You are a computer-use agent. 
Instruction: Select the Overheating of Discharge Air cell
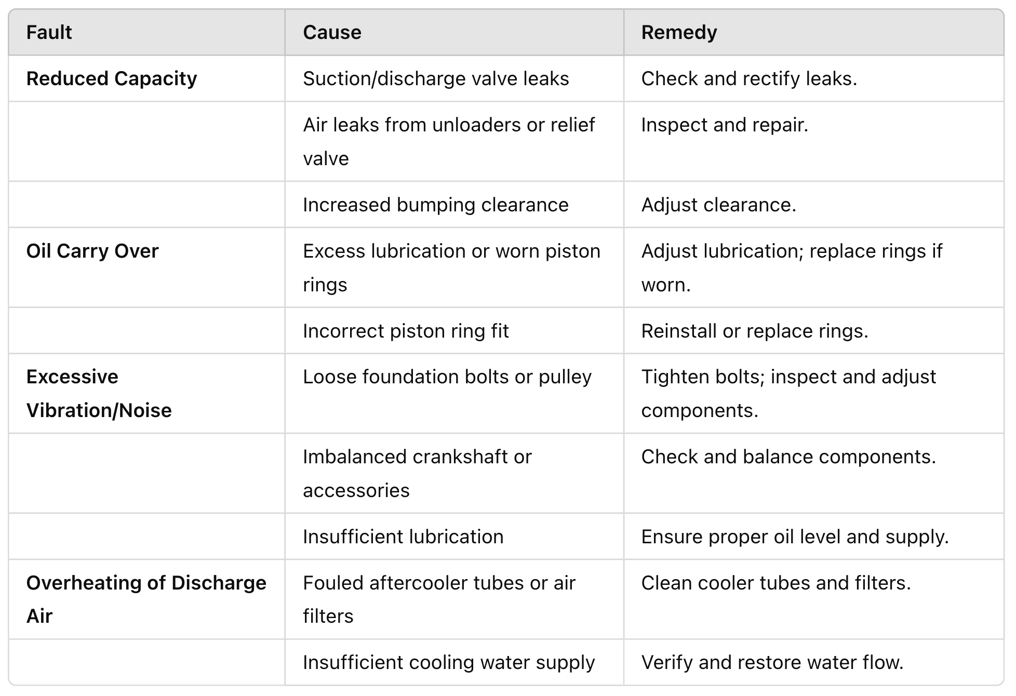tap(146, 599)
